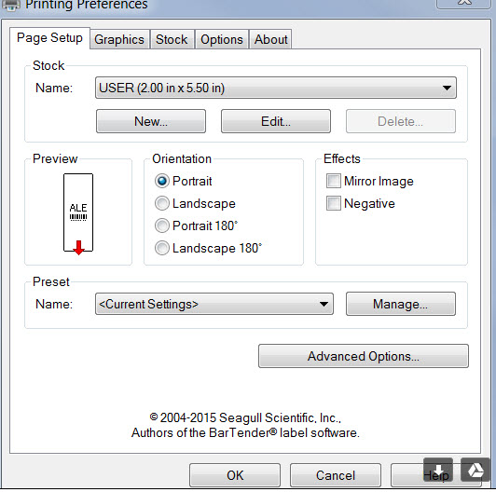
Task: Click the label preview thumbnail
Action: [x=78, y=213]
